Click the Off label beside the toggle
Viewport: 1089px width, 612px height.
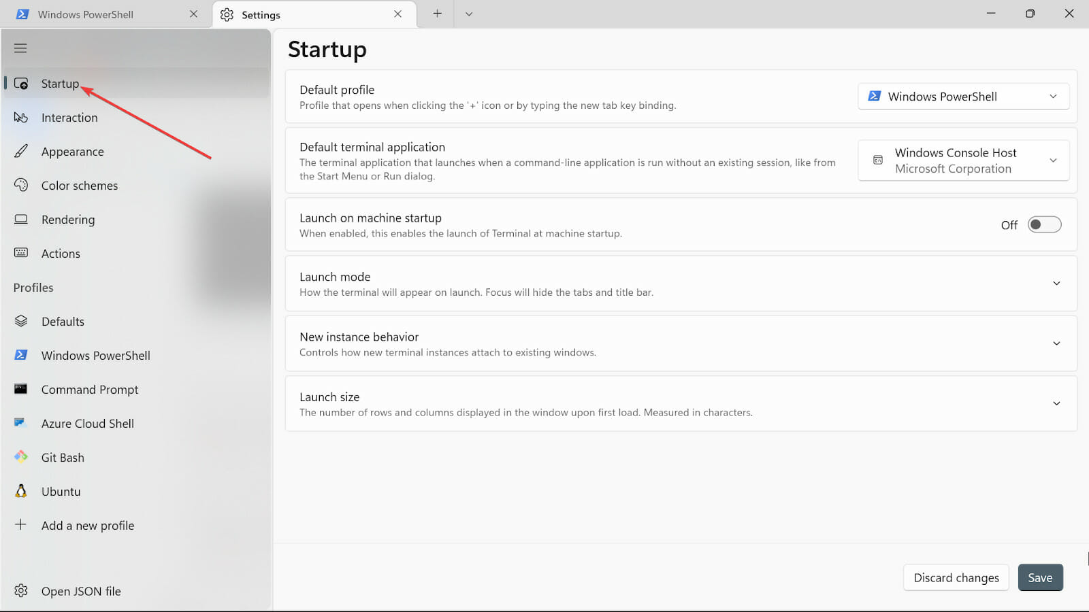pyautogui.click(x=1009, y=225)
